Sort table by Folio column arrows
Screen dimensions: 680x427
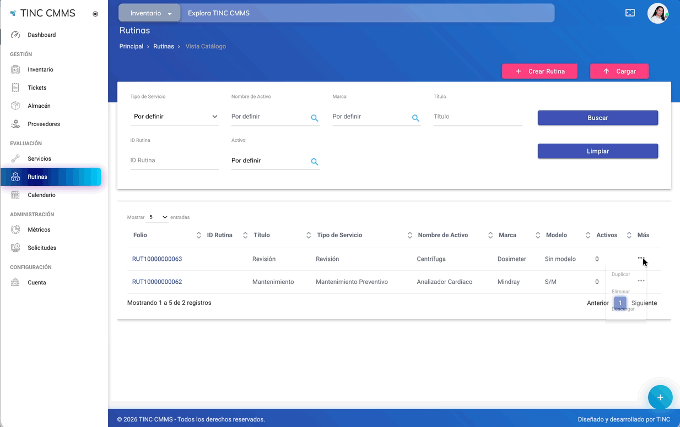coord(198,236)
